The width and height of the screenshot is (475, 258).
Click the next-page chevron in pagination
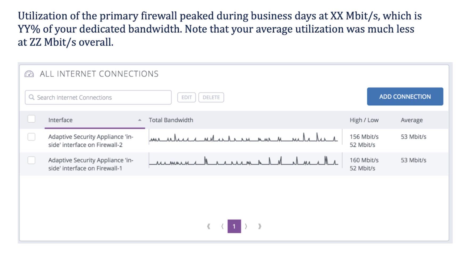click(x=246, y=226)
